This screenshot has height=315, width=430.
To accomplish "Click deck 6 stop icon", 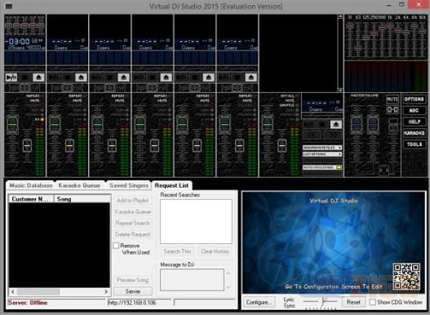I will tap(237, 78).
